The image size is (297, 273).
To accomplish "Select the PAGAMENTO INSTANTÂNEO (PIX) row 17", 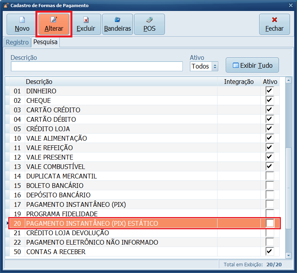I will pyautogui.click(x=118, y=204).
